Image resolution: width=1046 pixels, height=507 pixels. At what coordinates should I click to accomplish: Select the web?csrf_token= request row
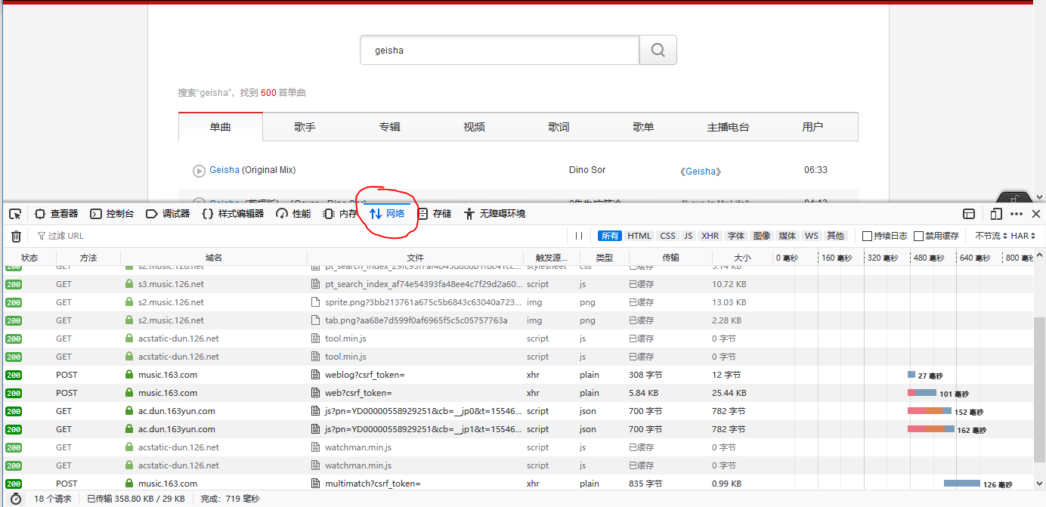coord(518,393)
